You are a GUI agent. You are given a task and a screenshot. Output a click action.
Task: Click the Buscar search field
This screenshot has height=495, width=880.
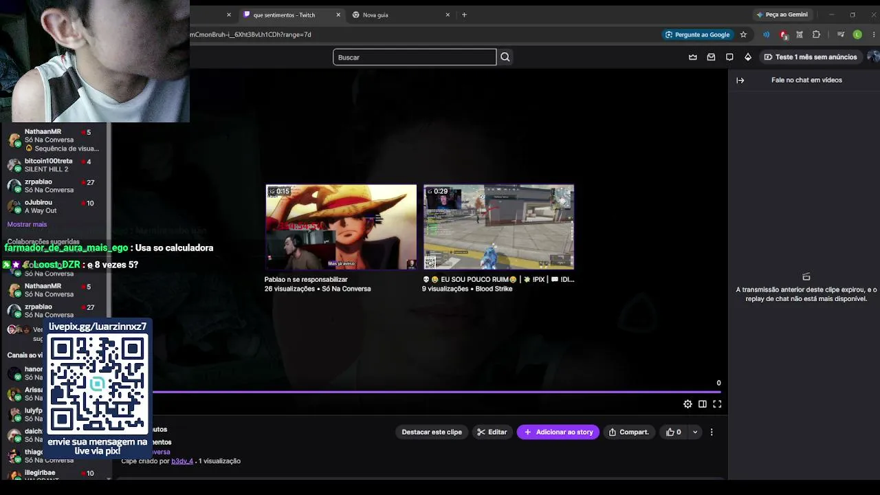click(415, 57)
